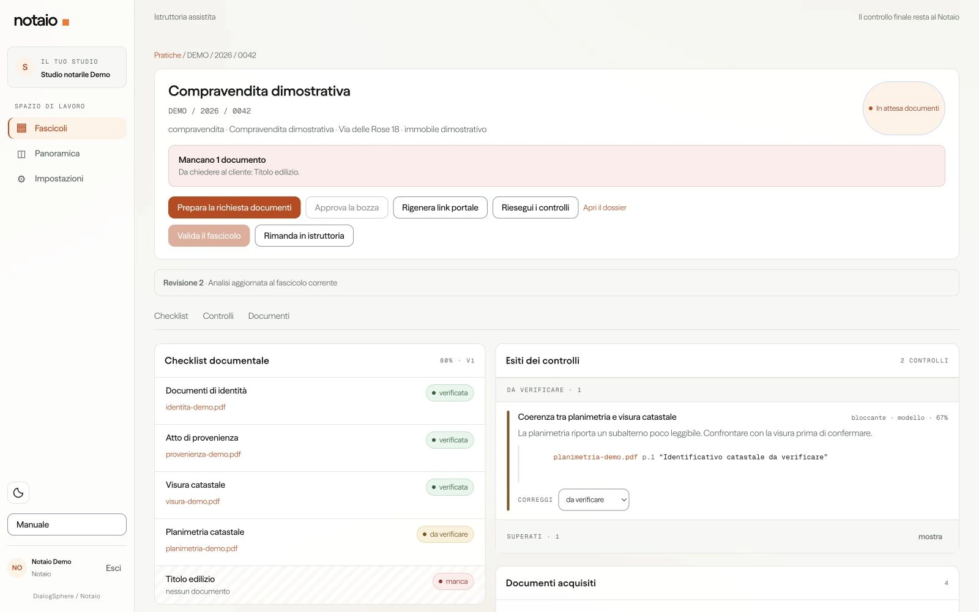Follow the Pratiche breadcrumb link
Image resolution: width=979 pixels, height=612 pixels.
click(168, 55)
